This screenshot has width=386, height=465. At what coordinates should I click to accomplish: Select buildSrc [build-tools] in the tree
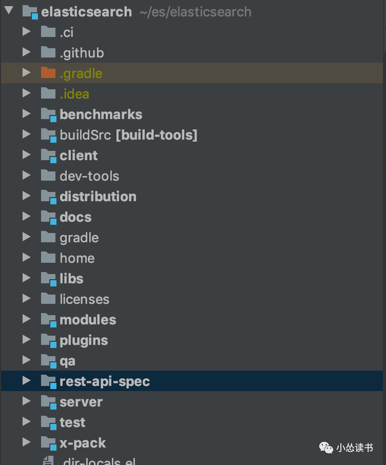(x=128, y=135)
